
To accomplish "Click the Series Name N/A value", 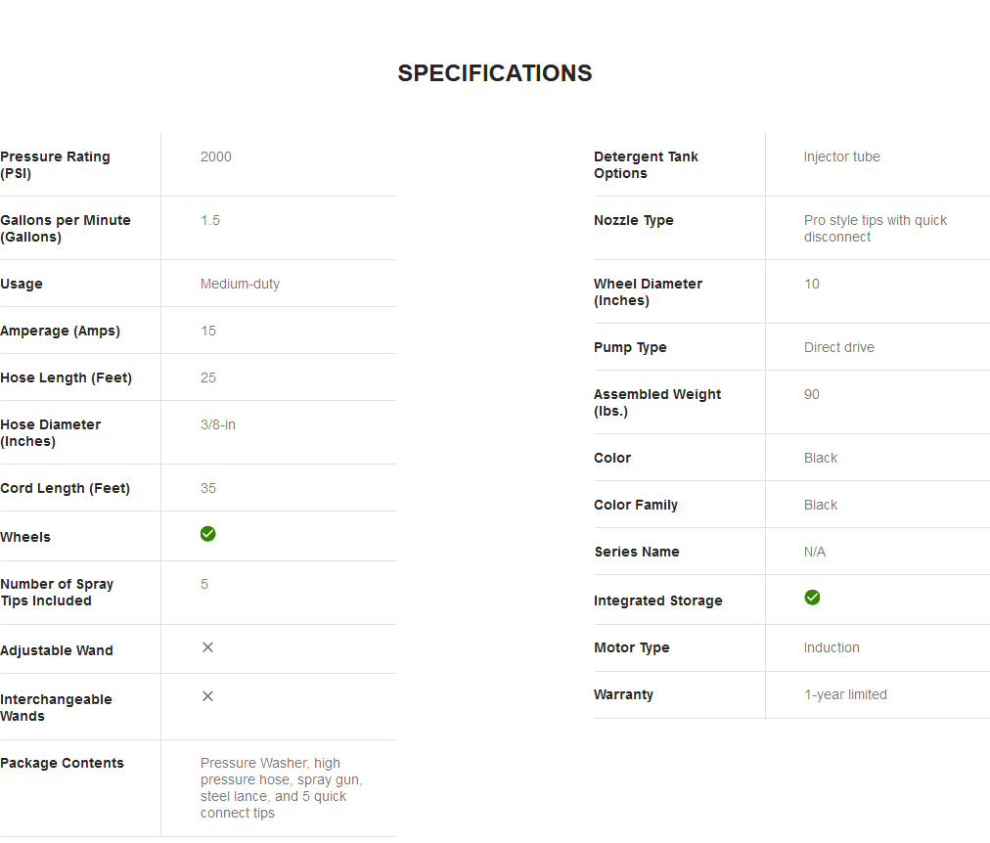I will tap(815, 553).
